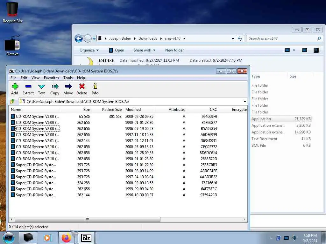Open the Tools menu in 7-Zip
Screen dimensions: 326x244
[x=68, y=78]
